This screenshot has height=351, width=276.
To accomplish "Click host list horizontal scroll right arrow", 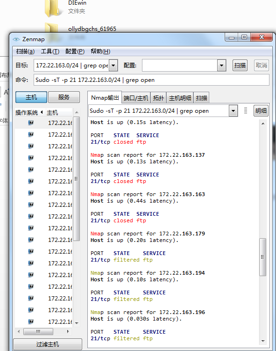I will (x=68, y=331).
